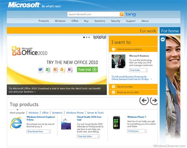The width and height of the screenshot is (187, 148).
Task: Open the Windows Phone 7 title link
Action: pos(137,117)
